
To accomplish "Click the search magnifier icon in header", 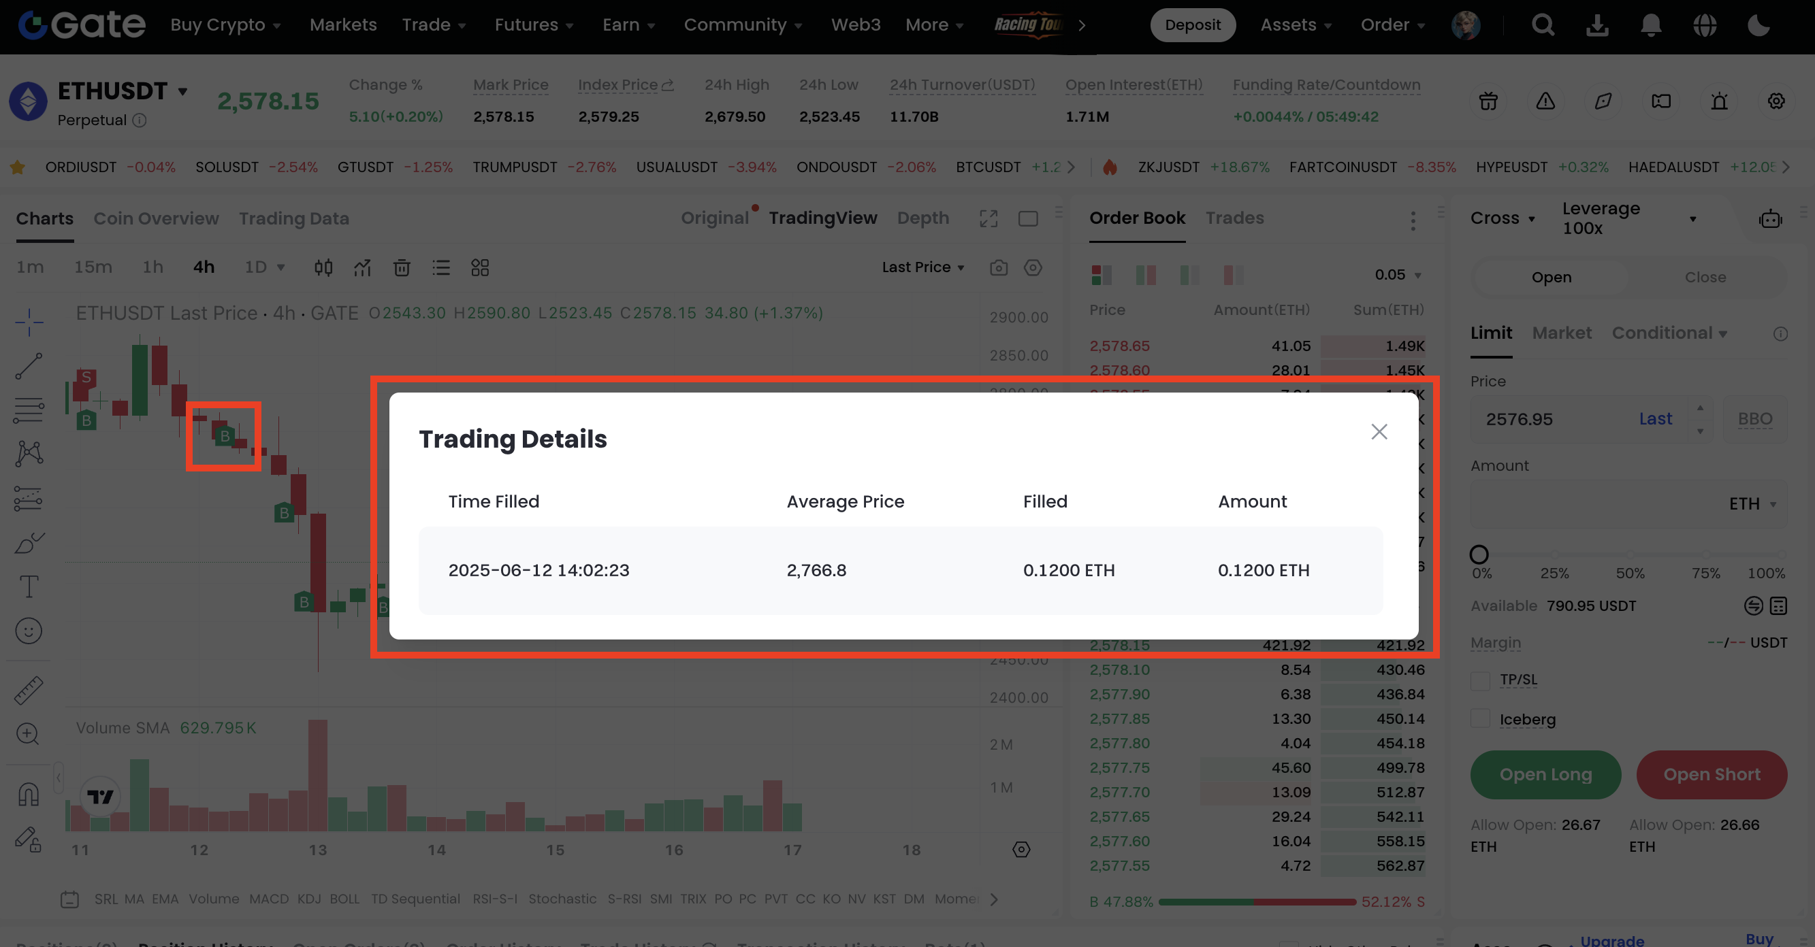I will 1542,25.
